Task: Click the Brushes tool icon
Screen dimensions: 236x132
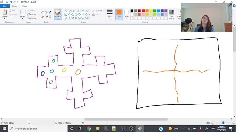Action: point(58,12)
